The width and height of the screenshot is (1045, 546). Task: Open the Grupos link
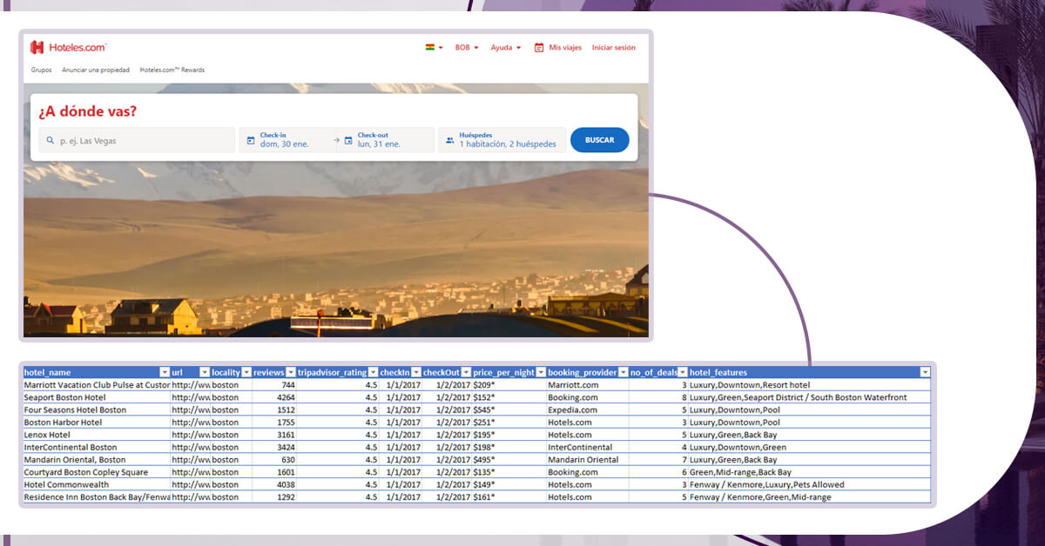41,70
